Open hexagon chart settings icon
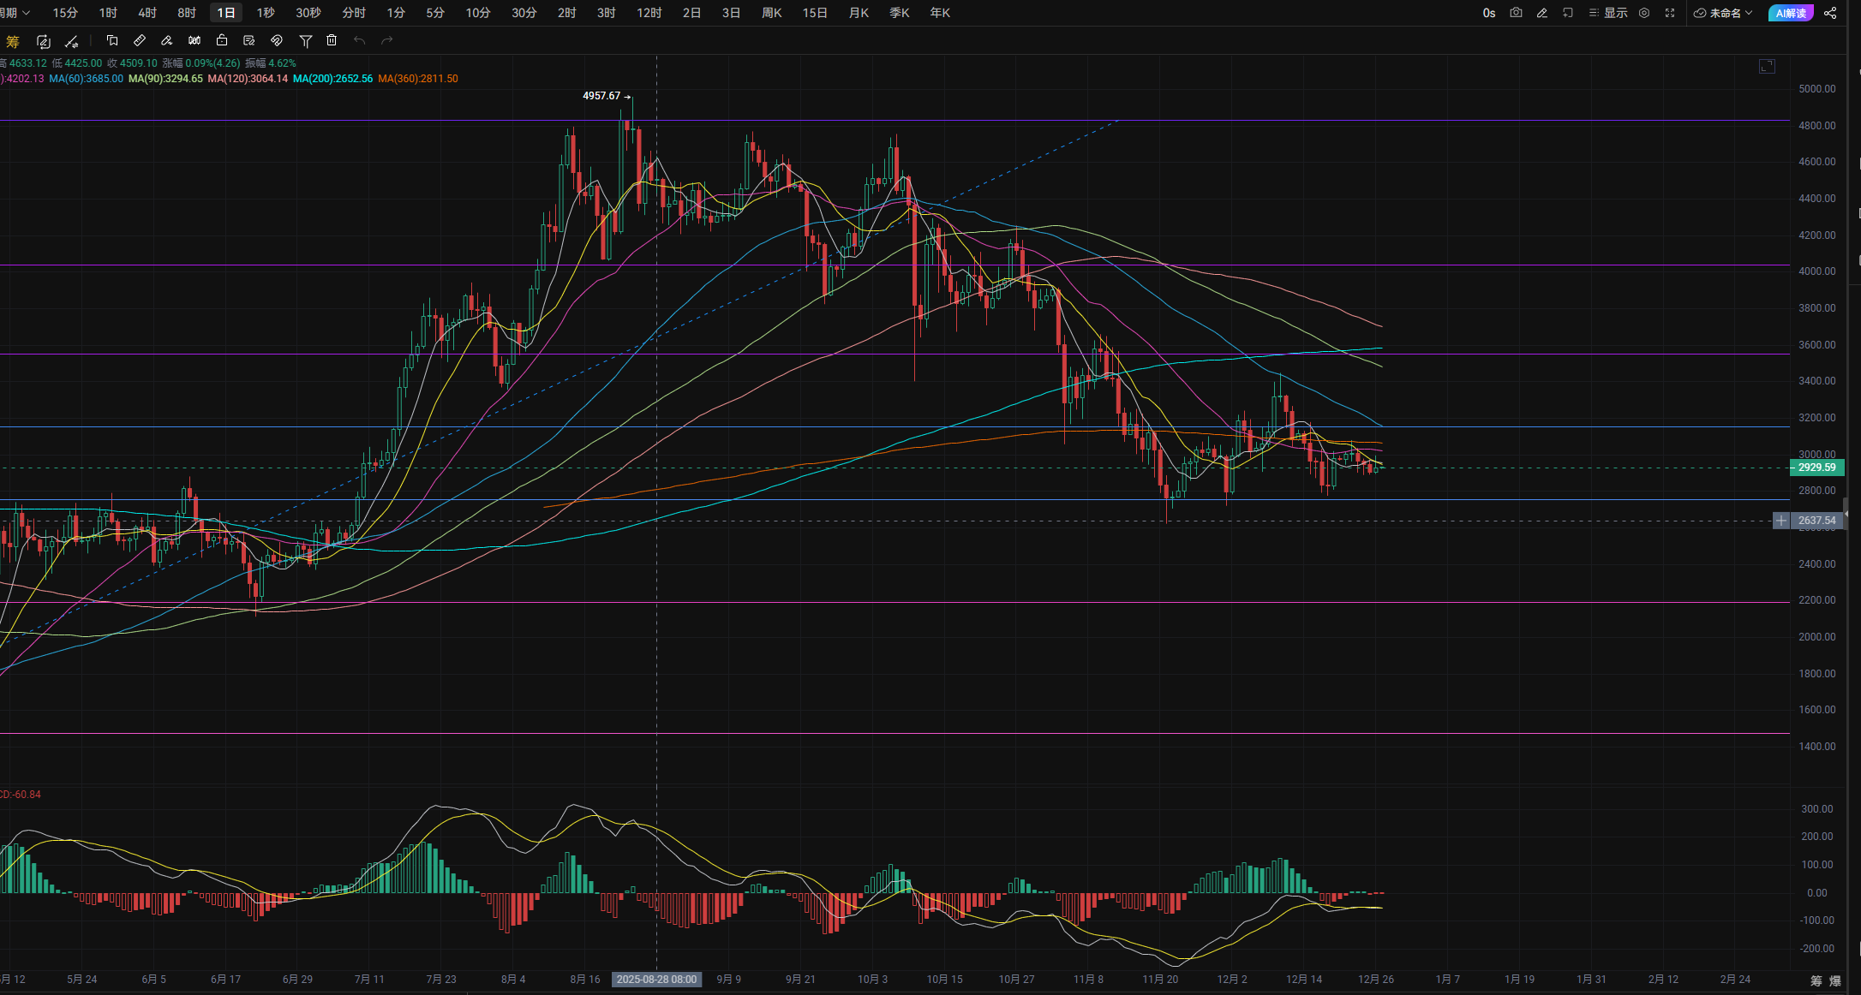This screenshot has width=1861, height=995. [x=1644, y=13]
